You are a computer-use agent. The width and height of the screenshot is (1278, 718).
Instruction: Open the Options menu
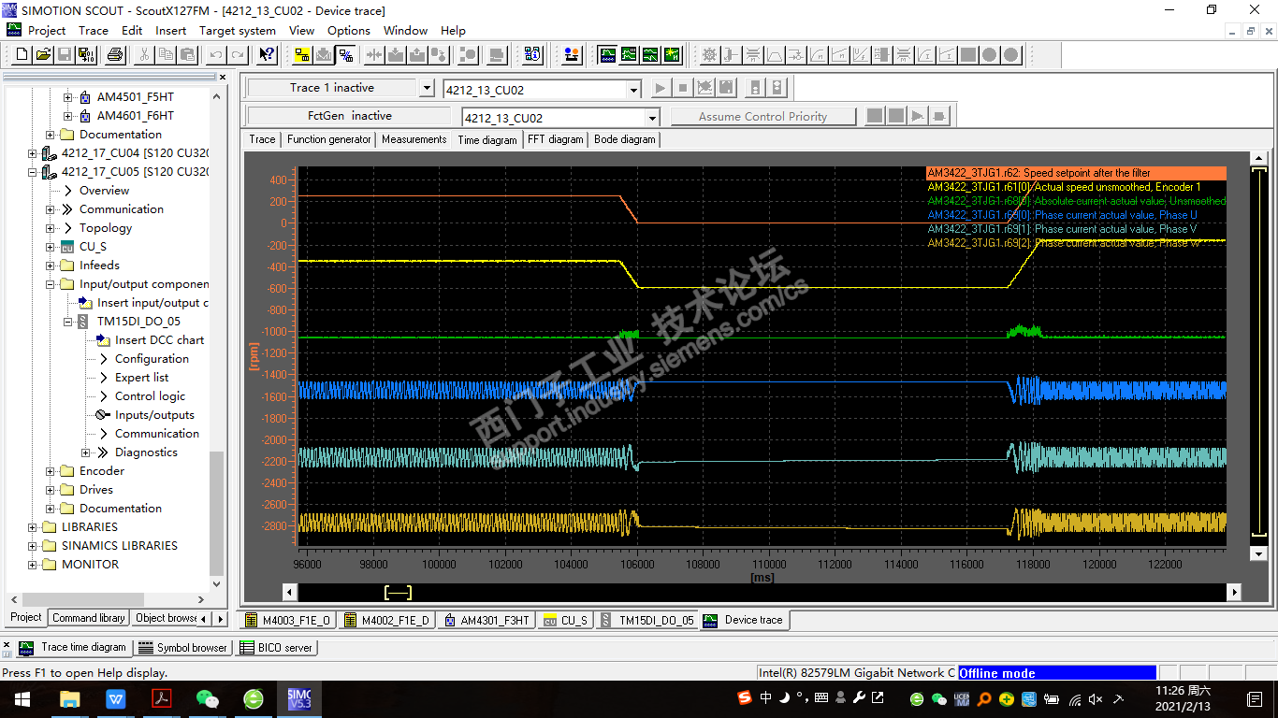click(x=349, y=30)
